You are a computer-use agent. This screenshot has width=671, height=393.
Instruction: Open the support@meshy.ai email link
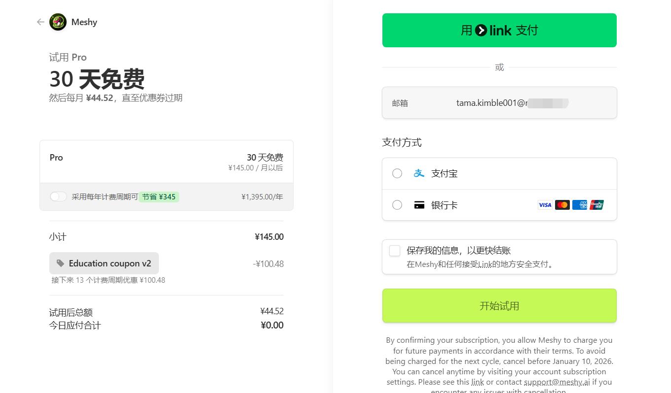(x=557, y=382)
